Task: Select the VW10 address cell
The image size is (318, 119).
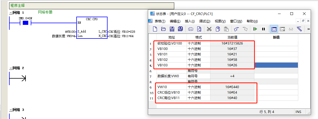Action: click(x=171, y=87)
